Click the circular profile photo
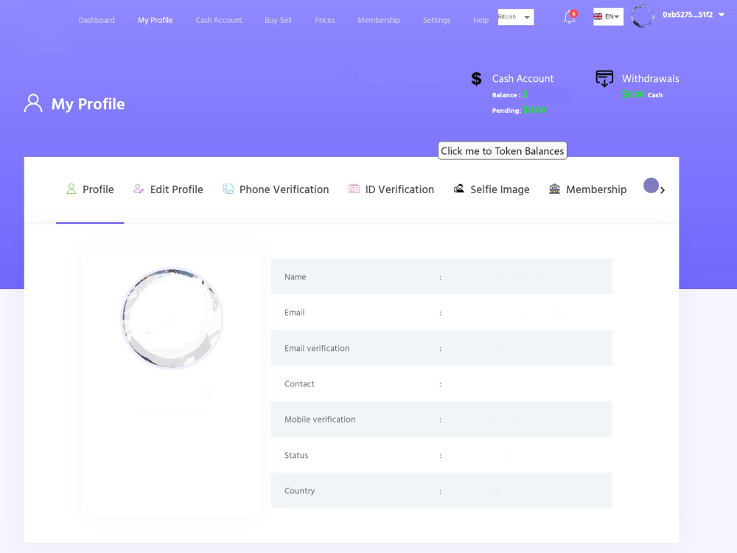 pos(172,319)
